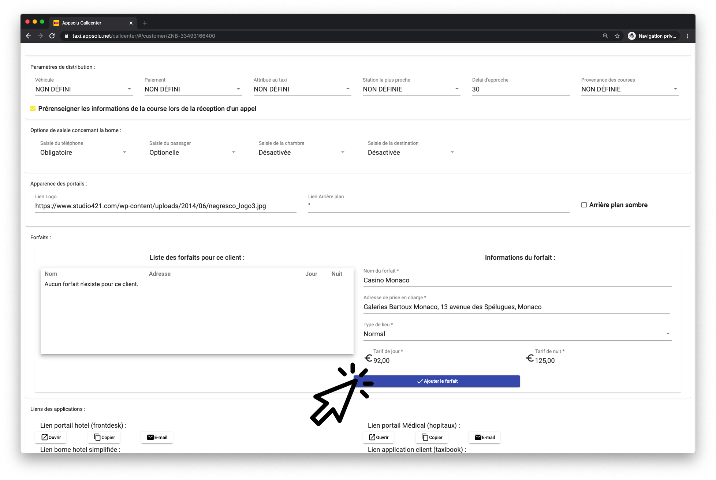Click Copier icon for portail hotel link
Image resolution: width=716 pixels, height=480 pixels.
pyautogui.click(x=97, y=437)
